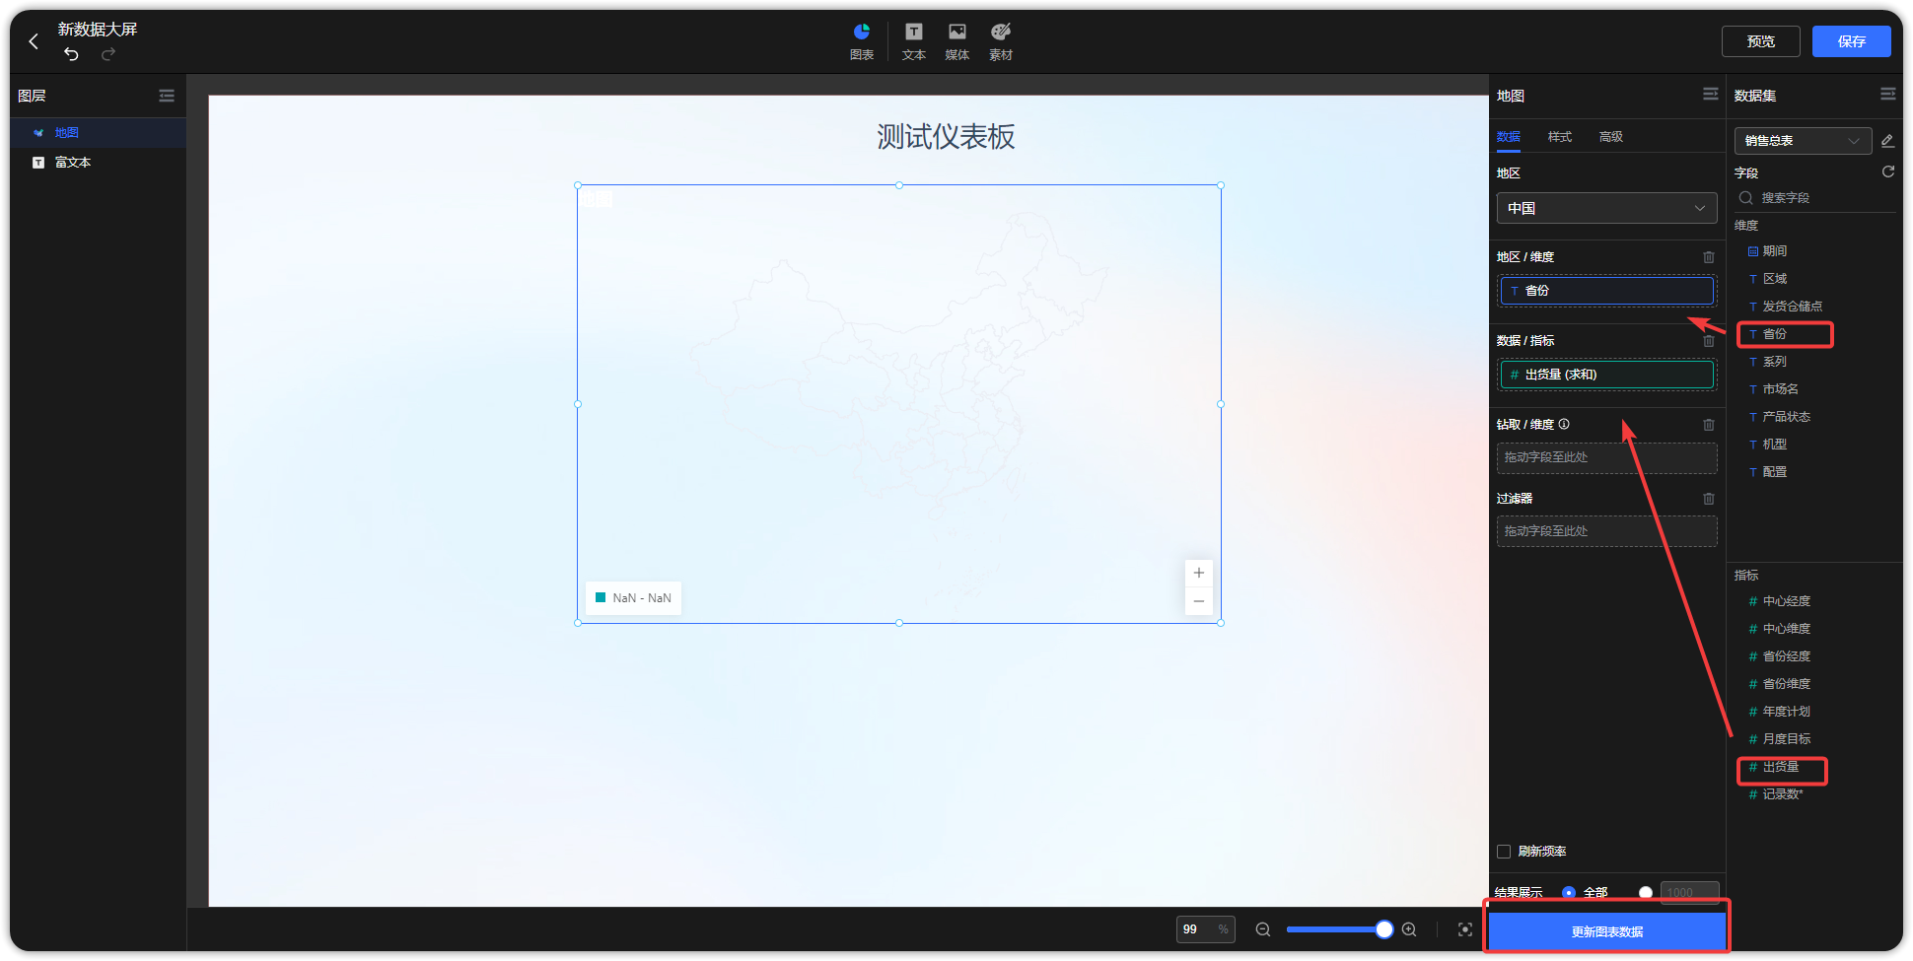
Task: Select the 省份 field chip in 地区 / 维度
Action: (1606, 291)
